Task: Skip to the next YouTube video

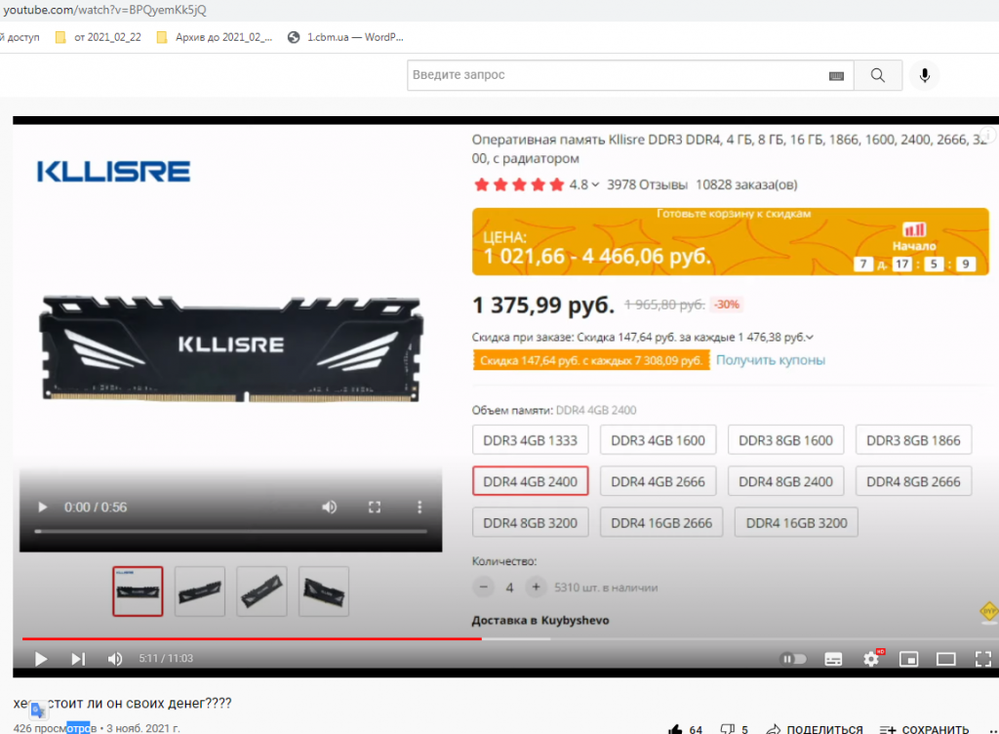Action: (78, 659)
